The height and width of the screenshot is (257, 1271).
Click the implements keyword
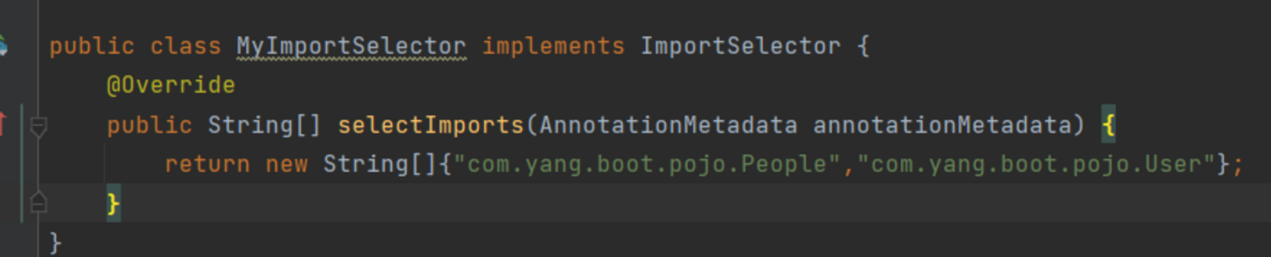point(553,46)
